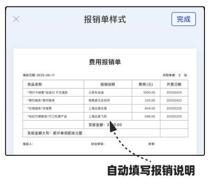Click the 开票日期 column header

tap(174, 84)
